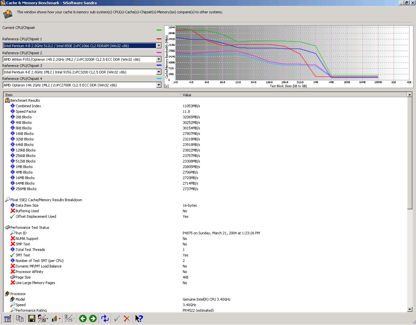Click the Item column header
The height and width of the screenshot is (325, 416).
coord(92,95)
